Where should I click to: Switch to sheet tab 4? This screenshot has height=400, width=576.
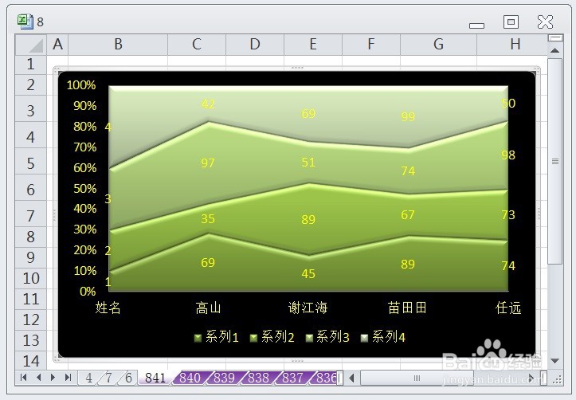(89, 378)
